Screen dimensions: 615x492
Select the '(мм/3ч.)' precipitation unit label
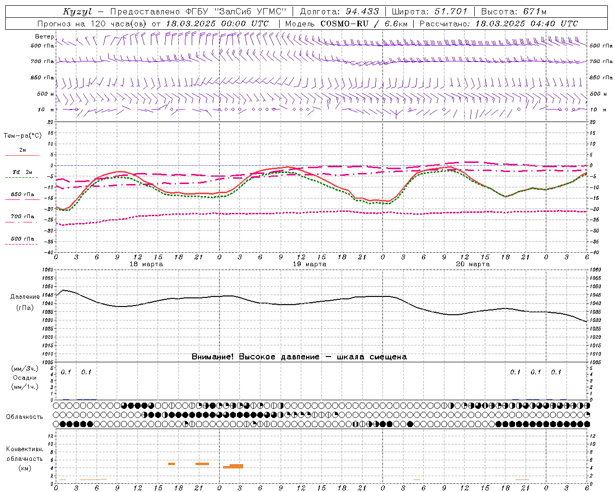(25, 369)
